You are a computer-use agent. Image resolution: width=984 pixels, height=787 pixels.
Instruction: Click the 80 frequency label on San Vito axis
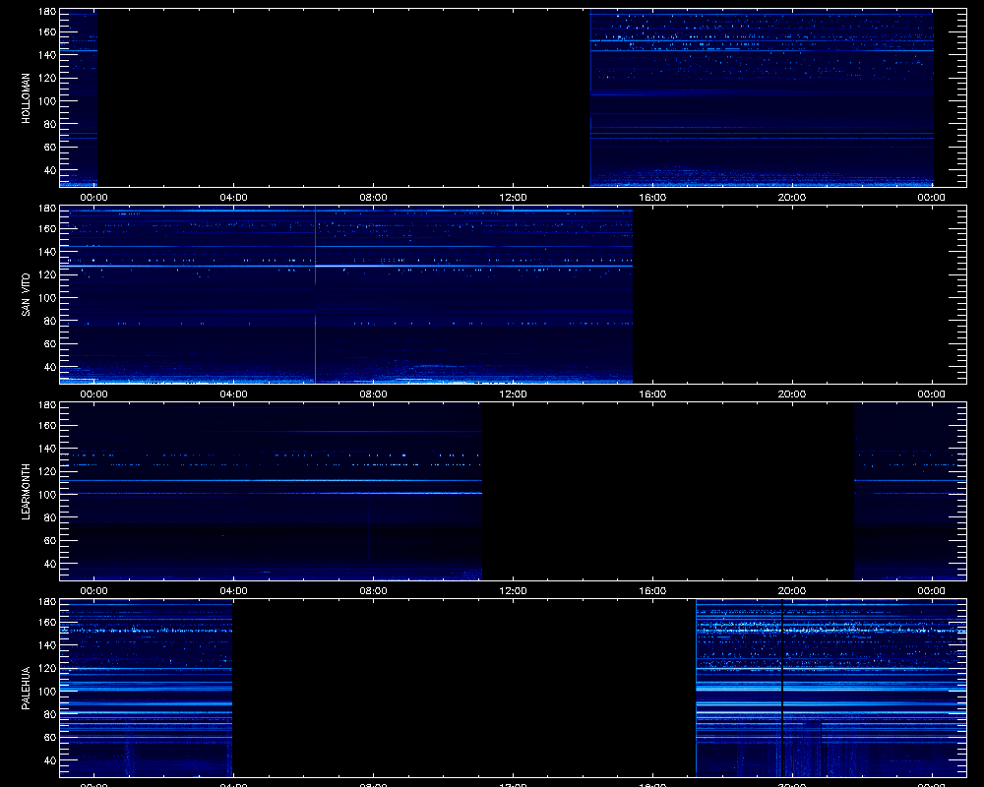49,321
